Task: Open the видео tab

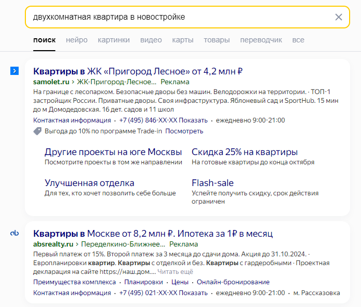Action: [151, 40]
